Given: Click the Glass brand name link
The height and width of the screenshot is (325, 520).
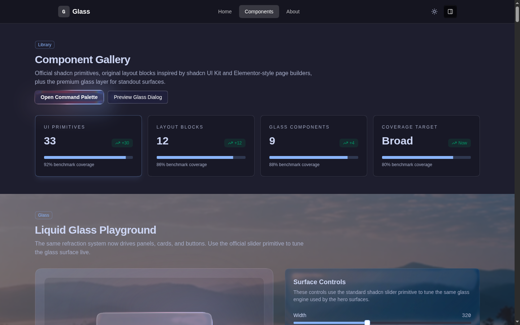Looking at the screenshot, I should point(81,12).
